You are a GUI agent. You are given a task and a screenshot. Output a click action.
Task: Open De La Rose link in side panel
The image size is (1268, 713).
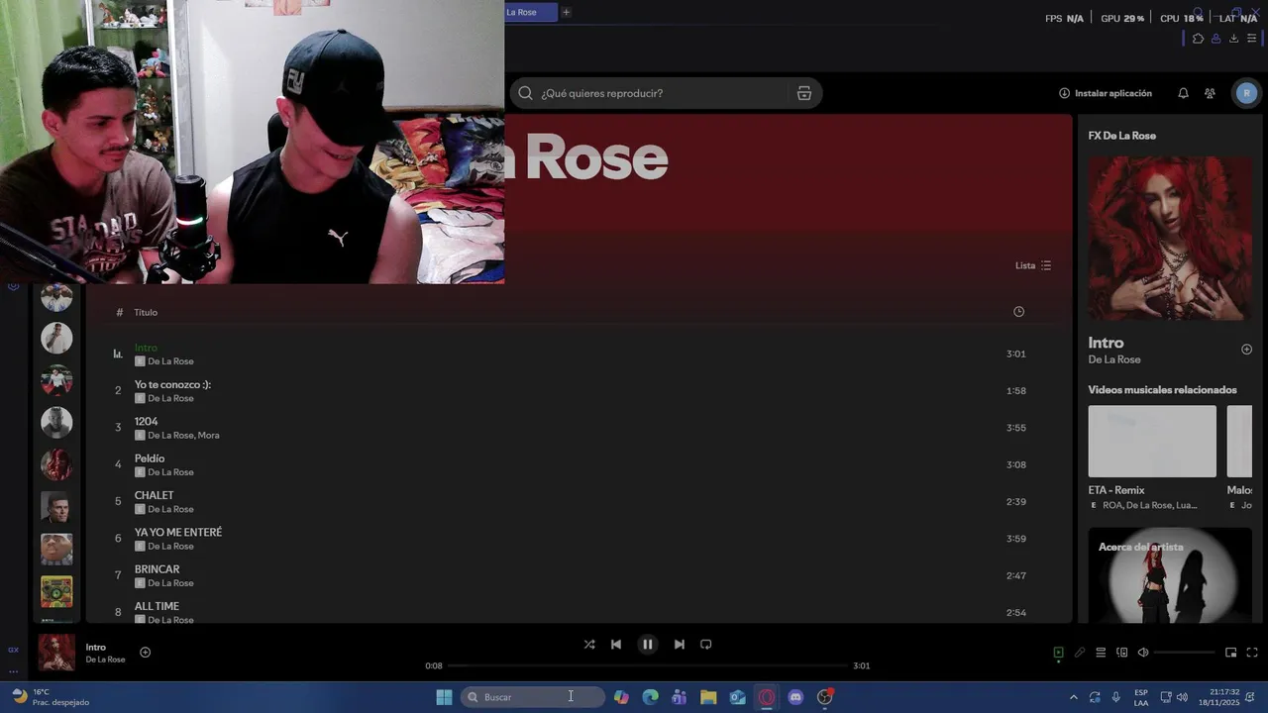1114,359
